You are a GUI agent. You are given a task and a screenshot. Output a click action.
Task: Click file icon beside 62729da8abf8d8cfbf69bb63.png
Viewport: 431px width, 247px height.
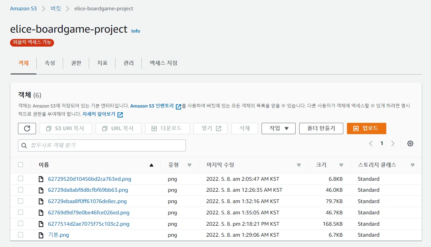(x=41, y=190)
